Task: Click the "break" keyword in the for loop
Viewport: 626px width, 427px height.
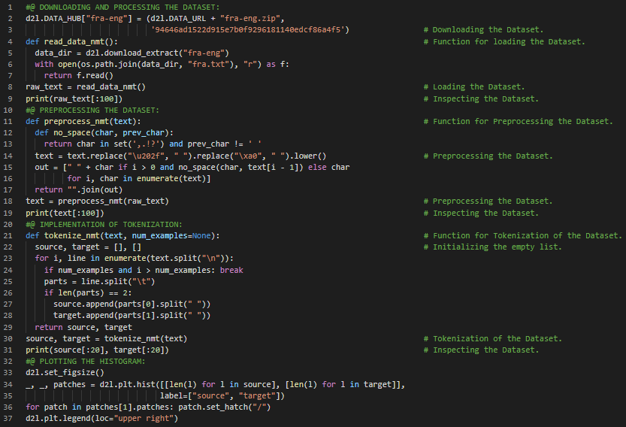Action: click(231, 270)
